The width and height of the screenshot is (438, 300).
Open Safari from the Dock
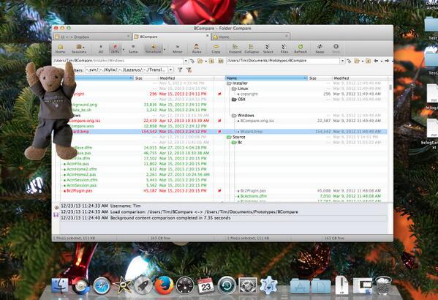[102, 285]
